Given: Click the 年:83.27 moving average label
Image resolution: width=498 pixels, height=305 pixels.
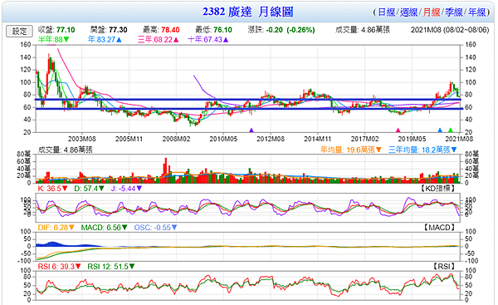Looking at the screenshot, I should (105, 39).
